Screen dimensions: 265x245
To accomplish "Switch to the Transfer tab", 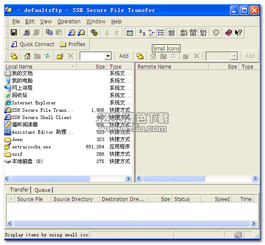I will coord(19,190).
